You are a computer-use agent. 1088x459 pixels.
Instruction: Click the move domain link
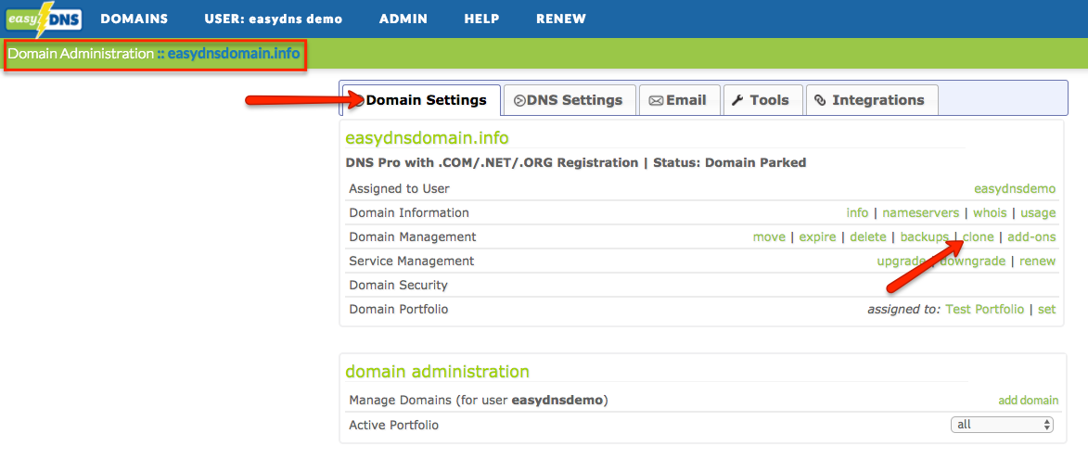click(769, 237)
